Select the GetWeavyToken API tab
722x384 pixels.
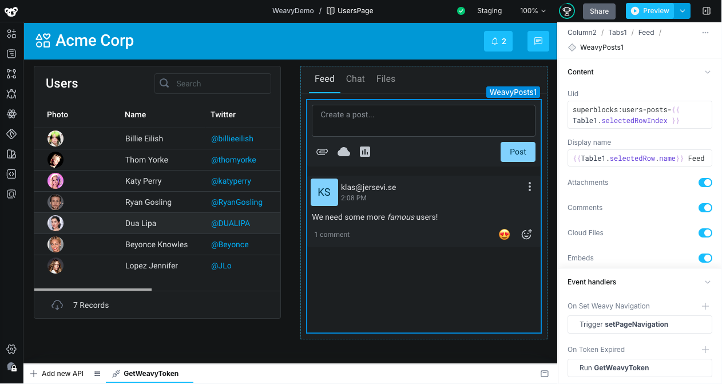point(149,373)
